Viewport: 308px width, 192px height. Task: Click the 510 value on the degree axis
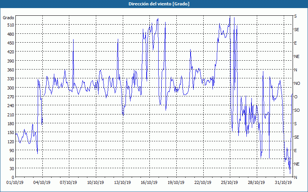pos(10,25)
